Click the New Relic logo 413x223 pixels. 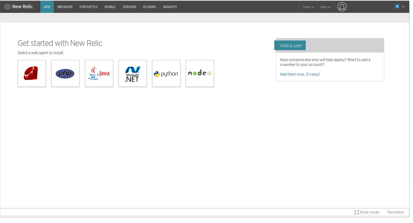pyautogui.click(x=19, y=7)
